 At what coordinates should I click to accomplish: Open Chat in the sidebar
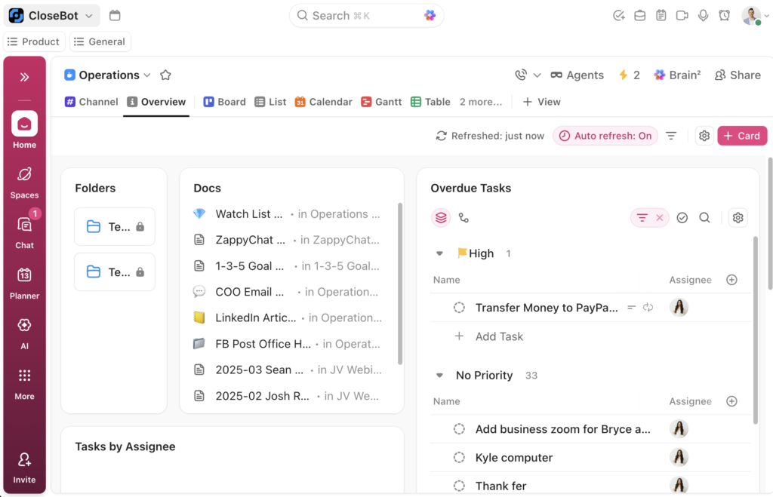[x=24, y=233]
